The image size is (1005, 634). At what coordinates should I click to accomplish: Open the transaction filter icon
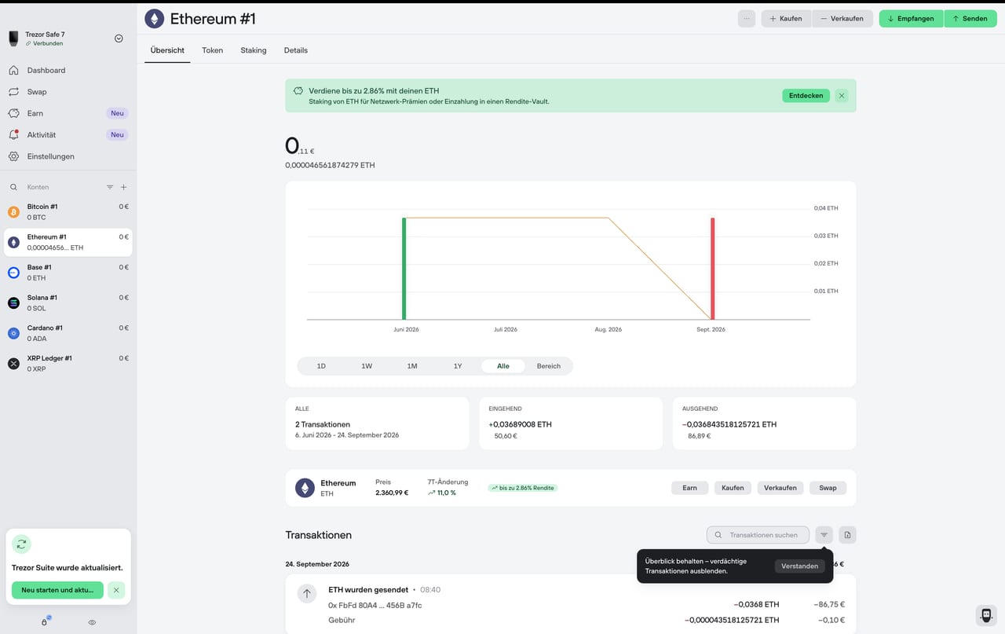point(824,535)
